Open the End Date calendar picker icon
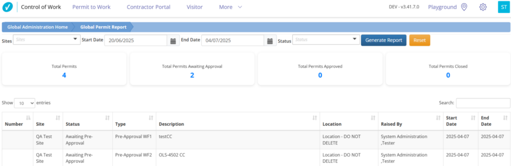Image resolution: width=511 pixels, height=166 pixels. 270,41
